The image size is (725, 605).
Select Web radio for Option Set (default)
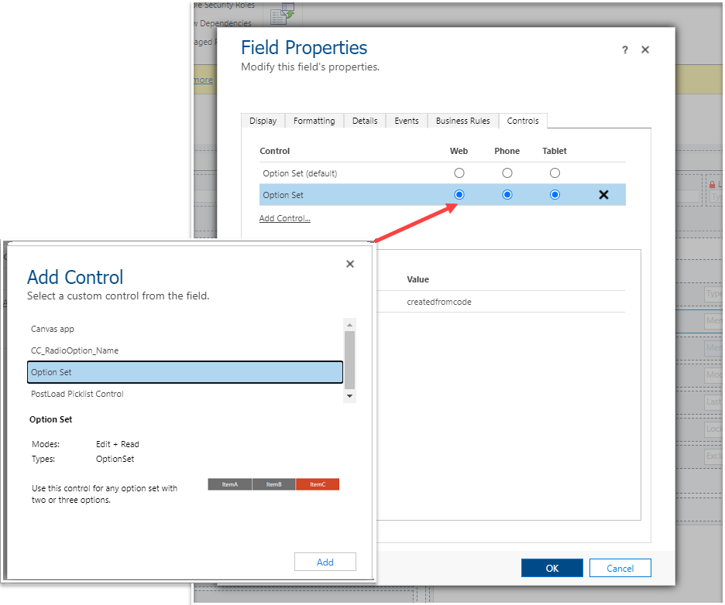coord(459,173)
